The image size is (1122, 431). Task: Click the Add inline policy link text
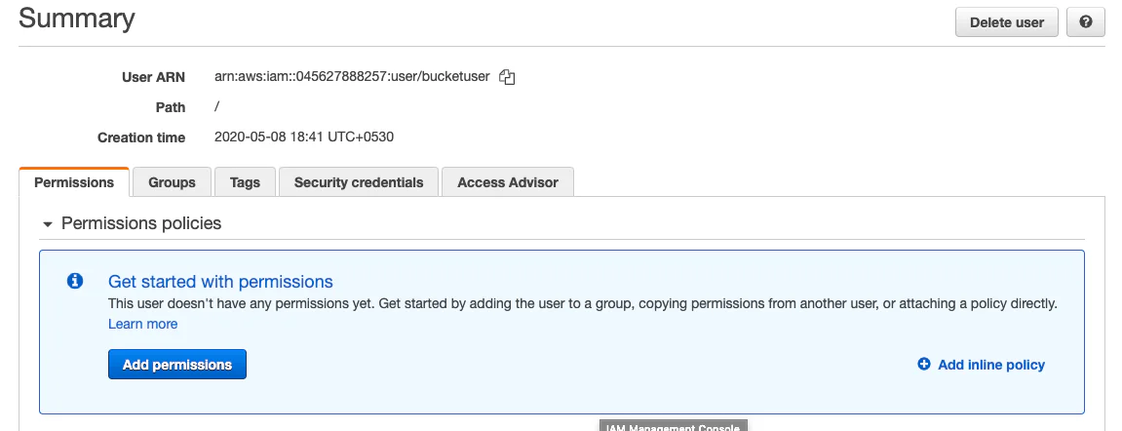click(991, 365)
